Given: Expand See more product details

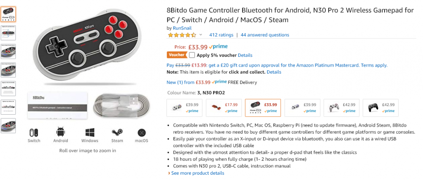Looking at the screenshot, I should 196,173.
